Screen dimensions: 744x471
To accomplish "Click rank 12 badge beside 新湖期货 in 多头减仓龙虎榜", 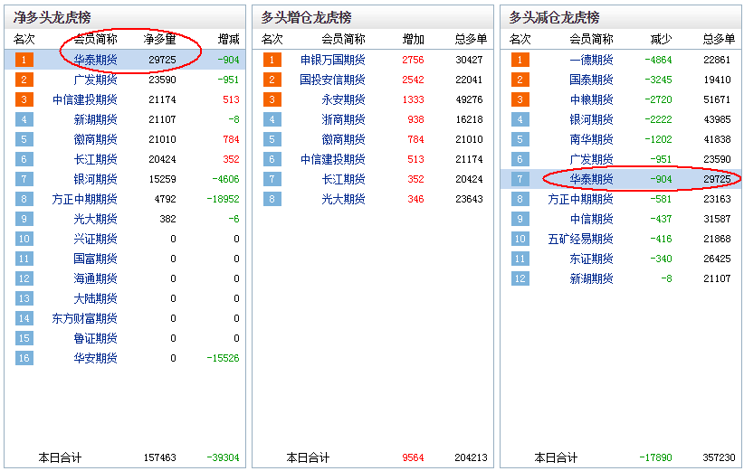I will [x=520, y=278].
